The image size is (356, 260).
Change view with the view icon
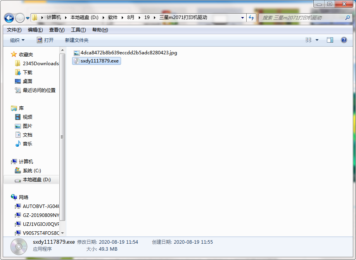308,40
